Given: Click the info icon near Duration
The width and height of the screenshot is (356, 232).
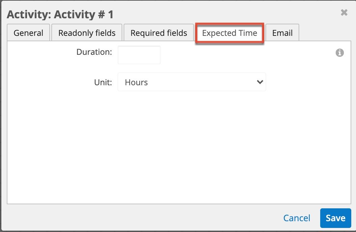Looking at the screenshot, I should click(339, 52).
